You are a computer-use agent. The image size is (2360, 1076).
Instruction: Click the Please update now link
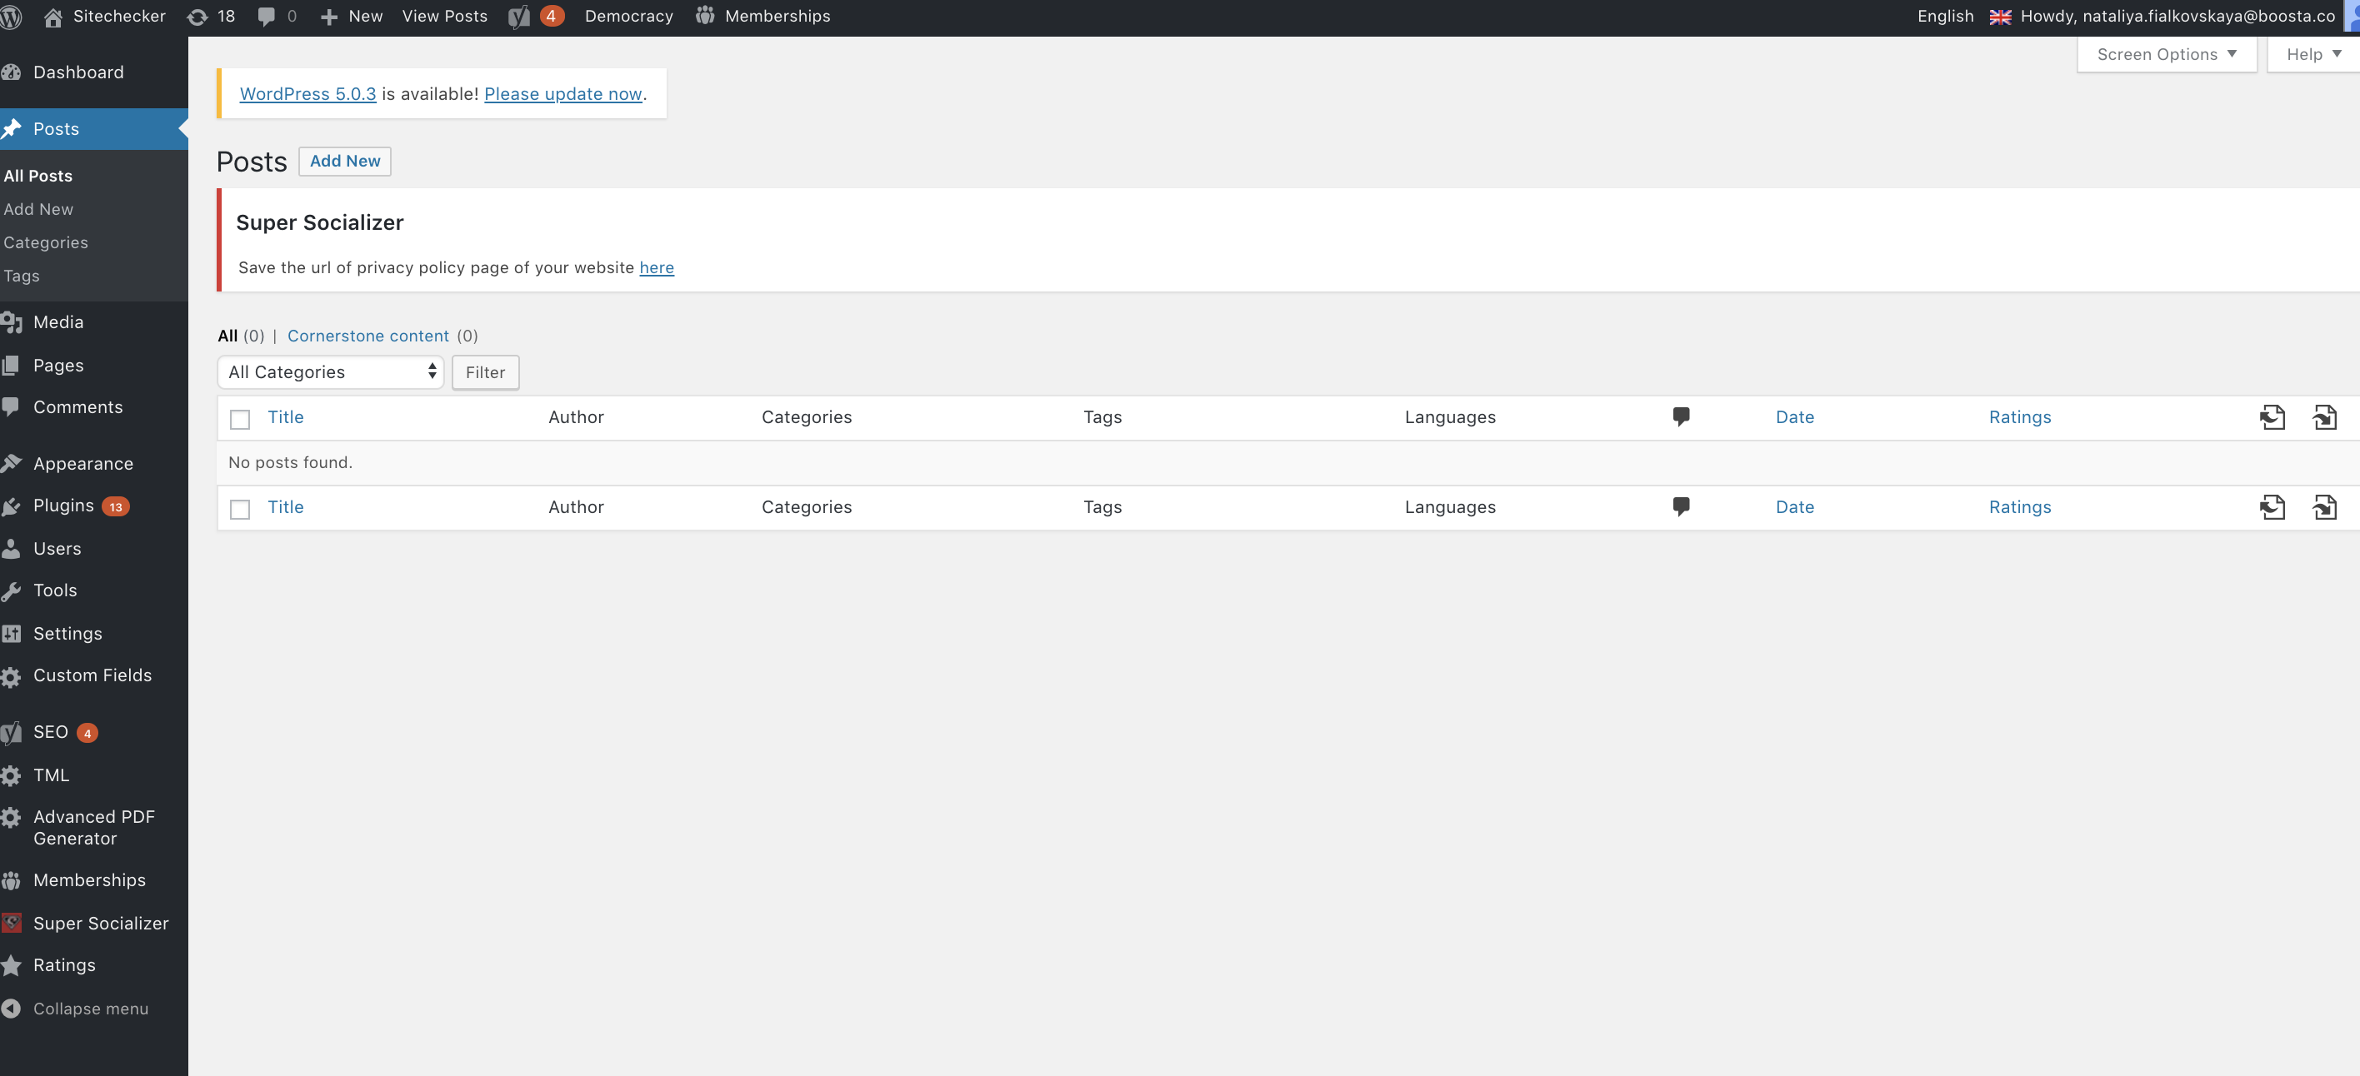(x=562, y=93)
